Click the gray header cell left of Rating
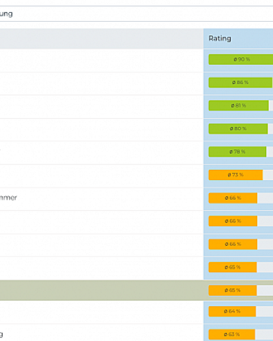This screenshot has height=341, width=273. click(x=102, y=38)
